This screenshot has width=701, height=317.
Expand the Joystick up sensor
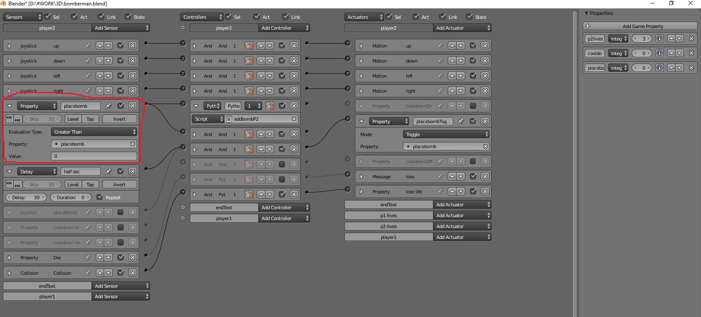(9, 46)
